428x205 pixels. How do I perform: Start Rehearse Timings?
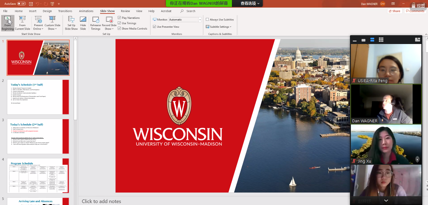95,23
